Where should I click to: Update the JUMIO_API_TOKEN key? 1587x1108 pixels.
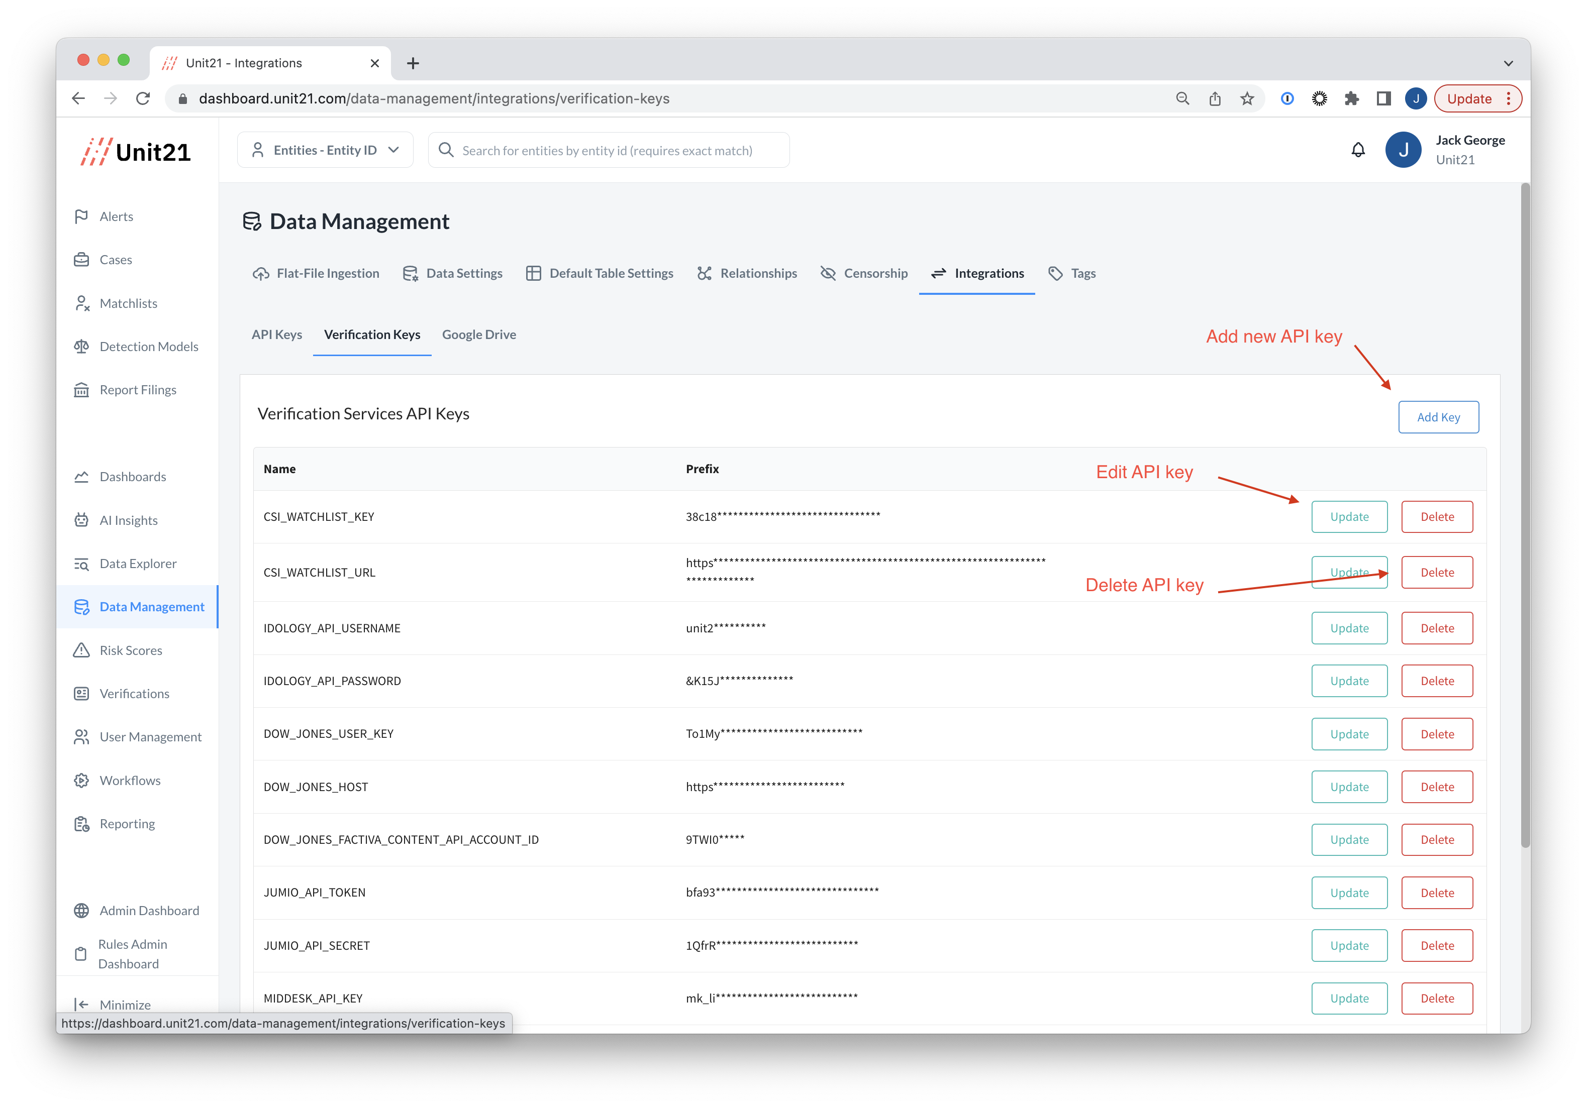1348,893
